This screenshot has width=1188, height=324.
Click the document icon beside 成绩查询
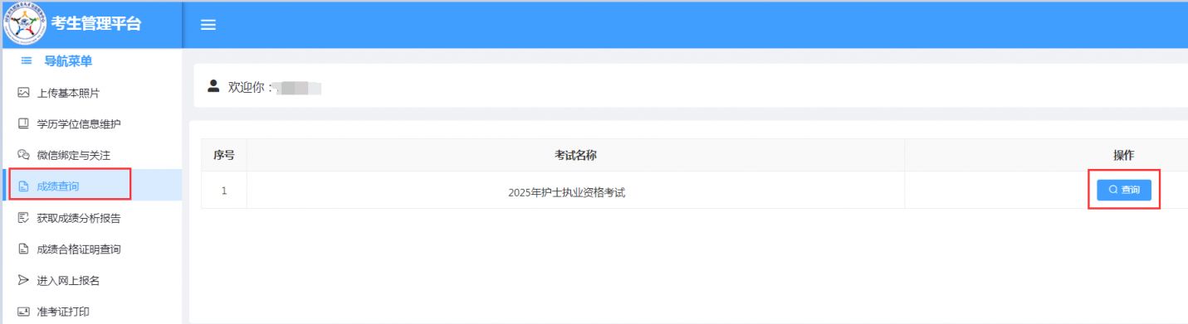click(23, 186)
